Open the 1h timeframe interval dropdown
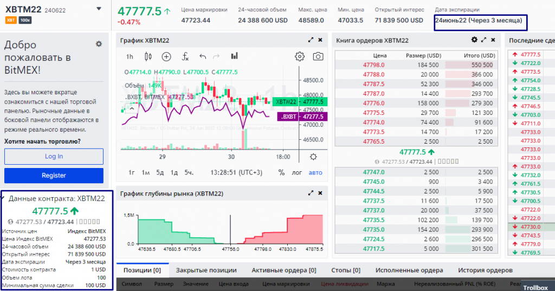 point(130,56)
